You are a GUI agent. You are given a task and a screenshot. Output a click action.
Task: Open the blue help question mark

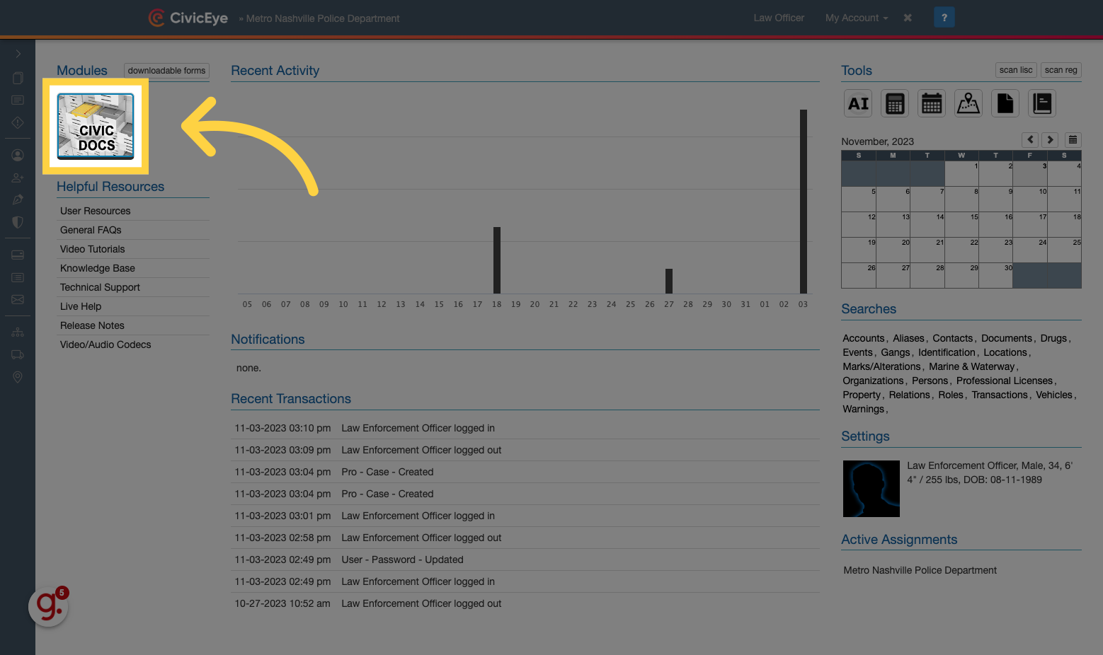click(944, 18)
